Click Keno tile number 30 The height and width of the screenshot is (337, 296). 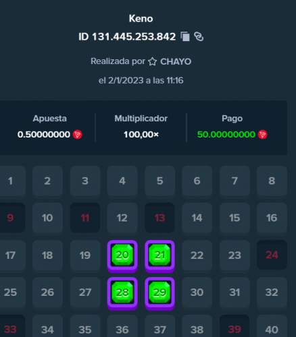click(197, 293)
